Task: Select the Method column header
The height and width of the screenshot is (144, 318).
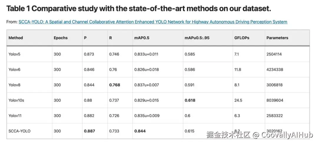Action: click(16, 38)
